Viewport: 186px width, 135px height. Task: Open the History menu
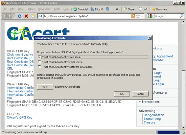[31, 9]
